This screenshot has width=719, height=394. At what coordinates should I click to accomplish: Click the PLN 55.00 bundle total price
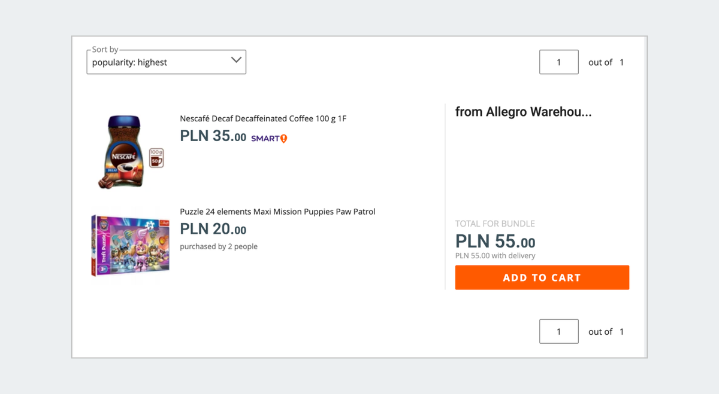(494, 242)
